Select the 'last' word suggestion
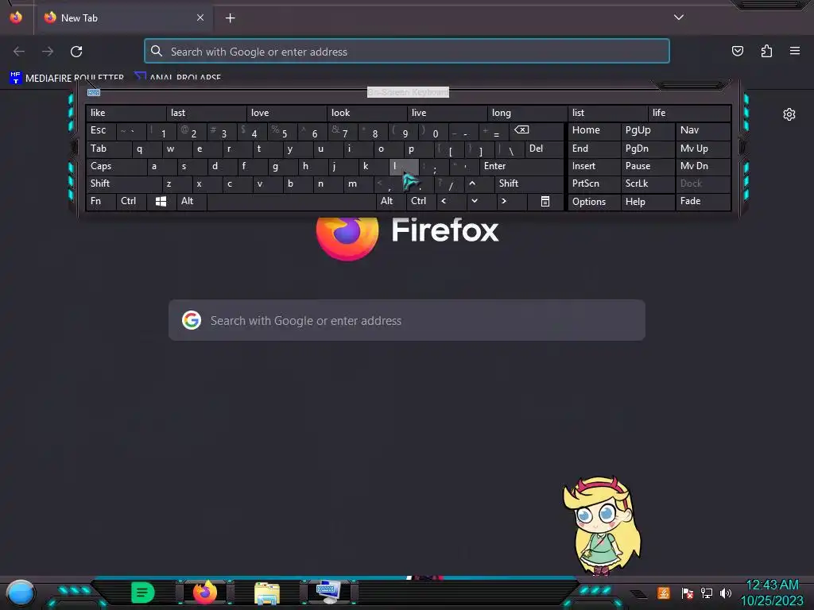 tap(207, 113)
